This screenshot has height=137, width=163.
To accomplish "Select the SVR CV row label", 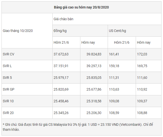I will click(9, 54).
